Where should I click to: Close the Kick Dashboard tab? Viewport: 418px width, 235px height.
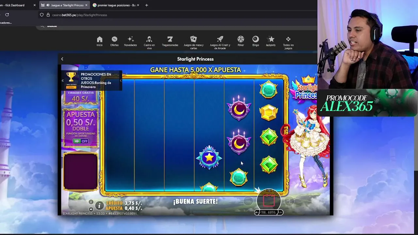[35, 5]
